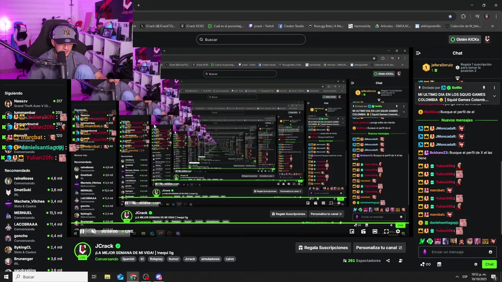Open harmonicity bookmark
The width and height of the screenshot is (502, 282).
point(359,26)
